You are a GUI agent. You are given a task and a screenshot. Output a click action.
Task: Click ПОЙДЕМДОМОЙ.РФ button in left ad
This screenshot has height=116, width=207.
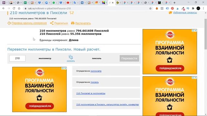[x=39, y=106]
